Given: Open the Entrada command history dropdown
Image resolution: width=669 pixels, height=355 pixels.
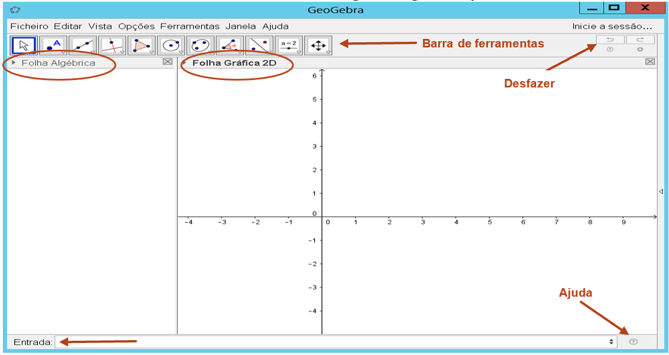Looking at the screenshot, I should pyautogui.click(x=612, y=342).
